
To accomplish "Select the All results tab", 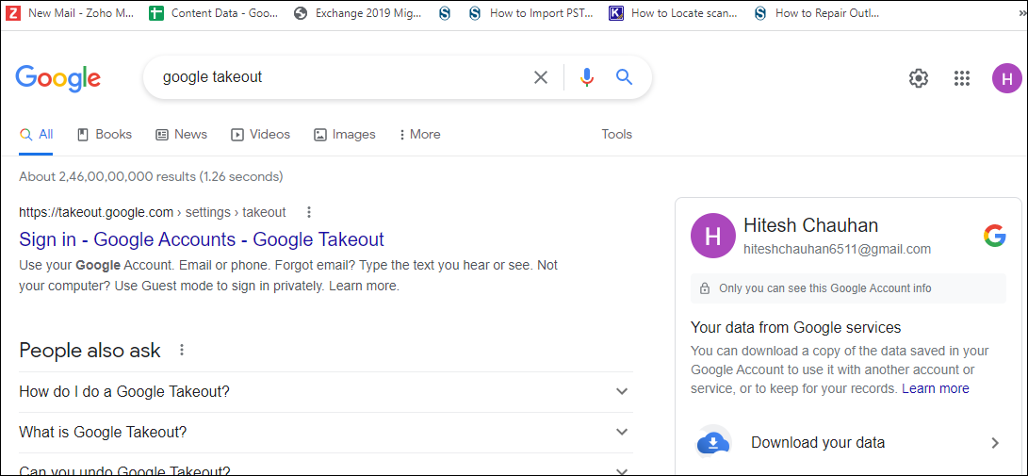I will pyautogui.click(x=36, y=135).
